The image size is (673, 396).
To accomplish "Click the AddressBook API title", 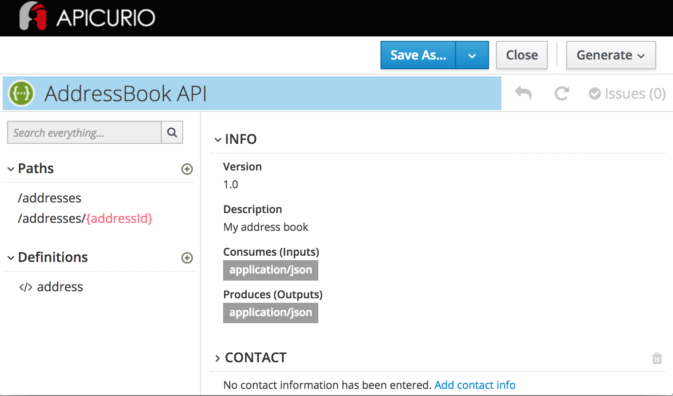I will click(x=126, y=94).
